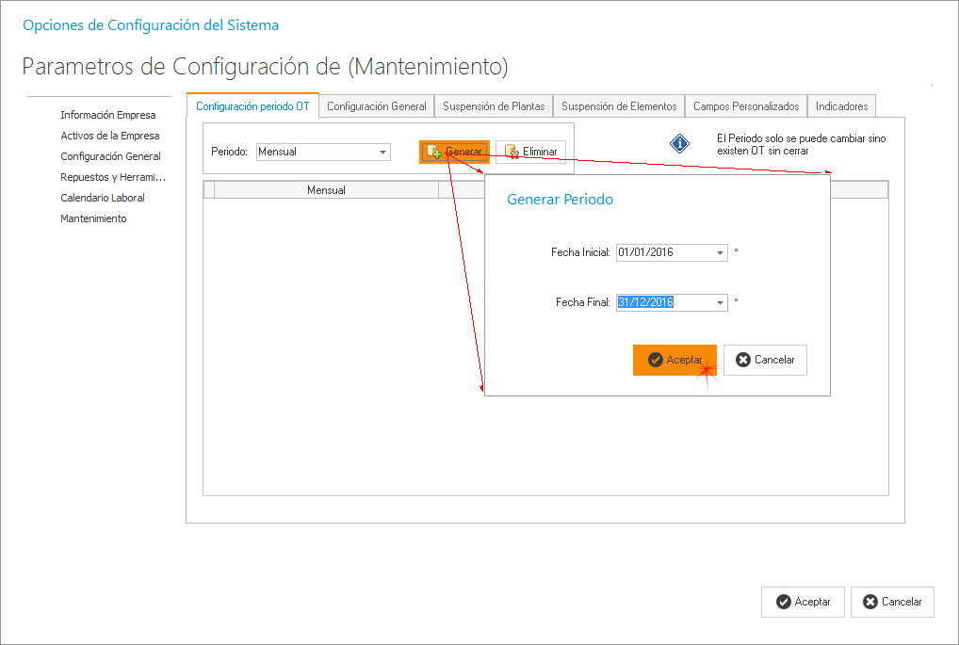This screenshot has height=645, width=959.
Task: Select Información Empresa in sidebar
Action: (x=108, y=115)
